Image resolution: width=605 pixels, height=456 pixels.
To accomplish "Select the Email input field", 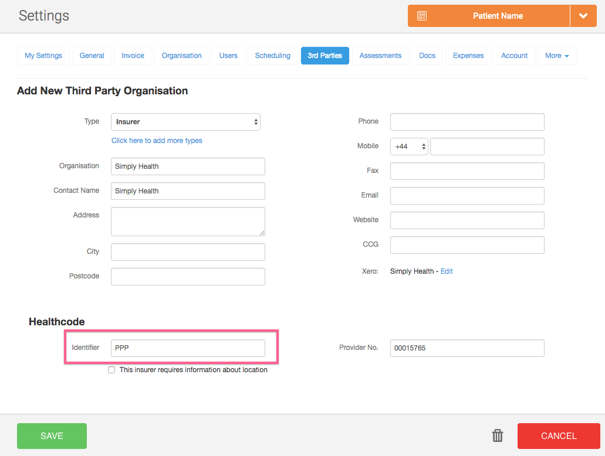I will point(467,196).
